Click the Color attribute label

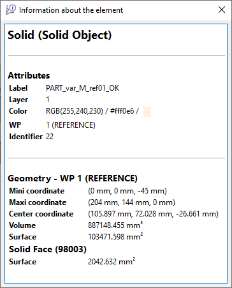[x=18, y=111]
